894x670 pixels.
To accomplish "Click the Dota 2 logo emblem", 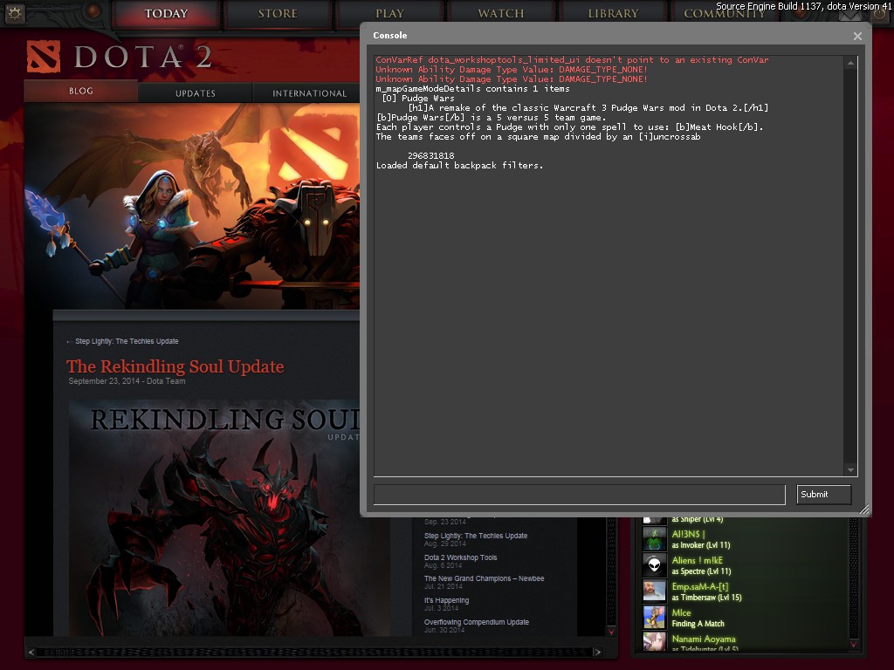I will click(x=44, y=58).
